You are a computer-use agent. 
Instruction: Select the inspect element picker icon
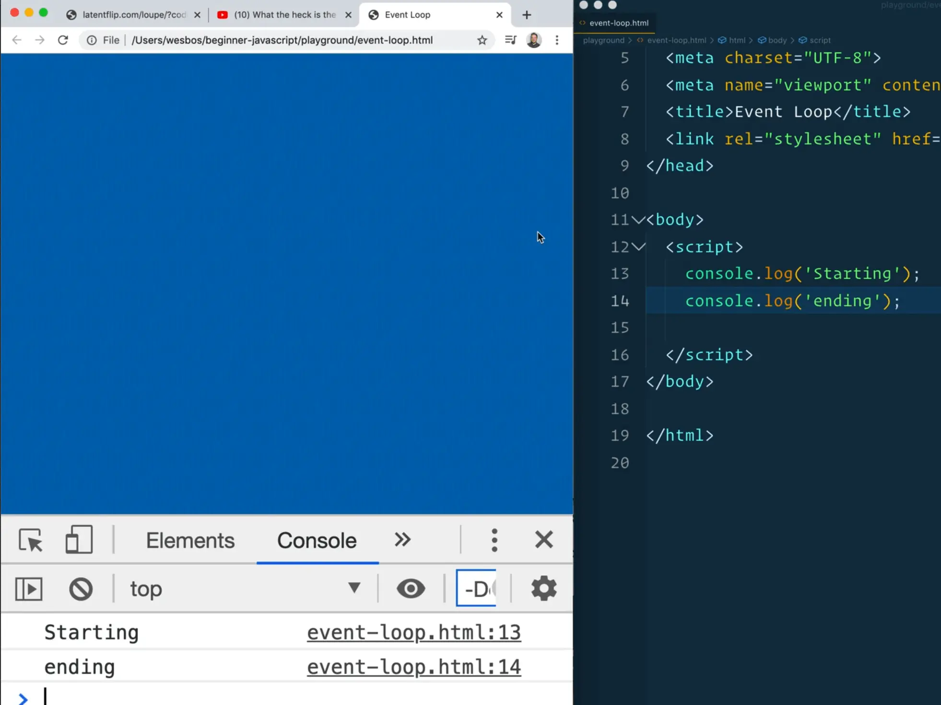pyautogui.click(x=30, y=540)
